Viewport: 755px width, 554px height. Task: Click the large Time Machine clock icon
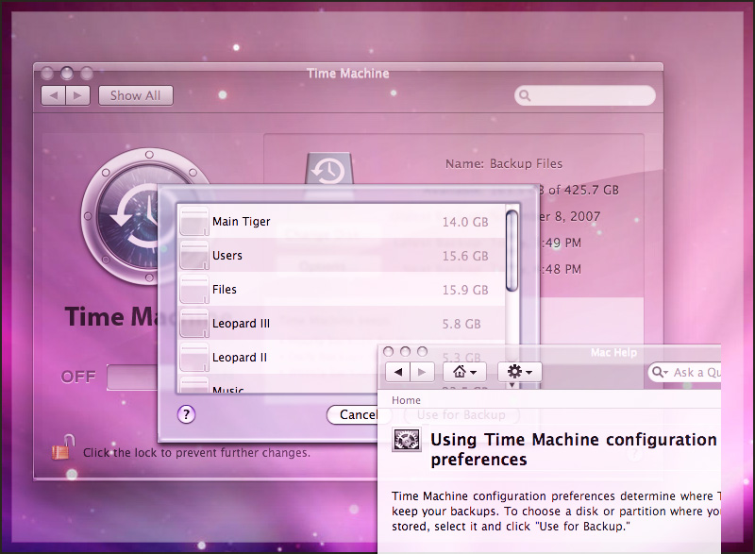tap(144, 216)
